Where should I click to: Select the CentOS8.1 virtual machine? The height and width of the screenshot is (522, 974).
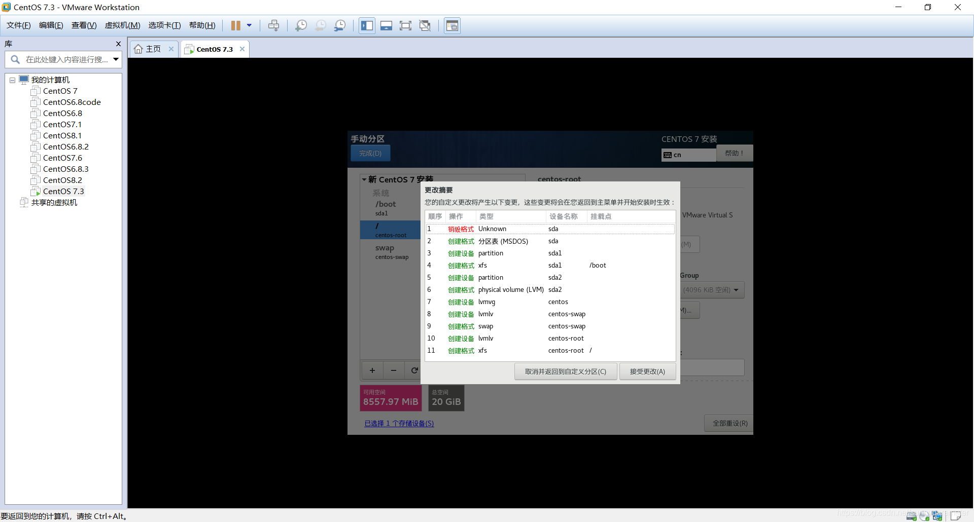point(62,136)
